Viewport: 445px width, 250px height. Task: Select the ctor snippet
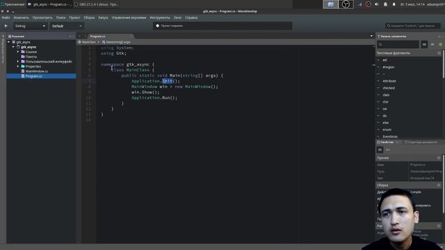pyautogui.click(x=385, y=102)
